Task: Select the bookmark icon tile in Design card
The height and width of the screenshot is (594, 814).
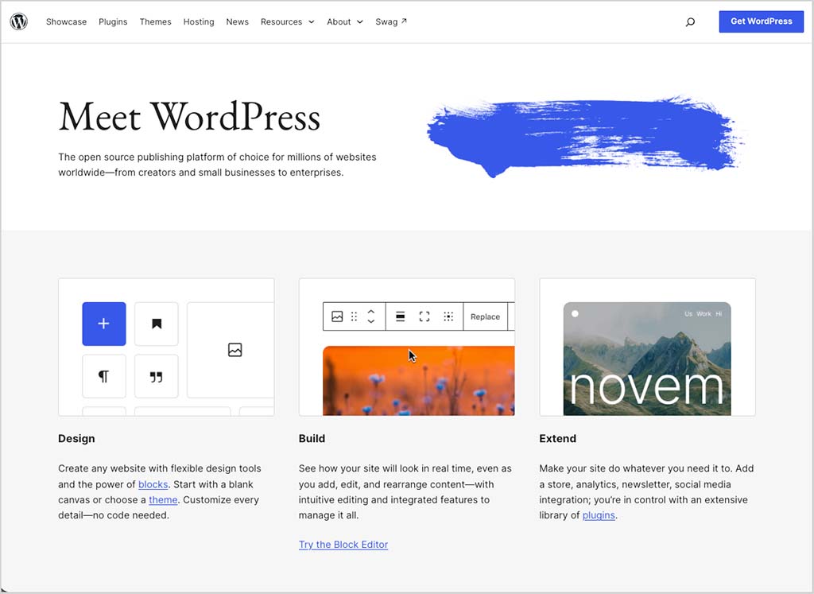Action: click(x=157, y=324)
